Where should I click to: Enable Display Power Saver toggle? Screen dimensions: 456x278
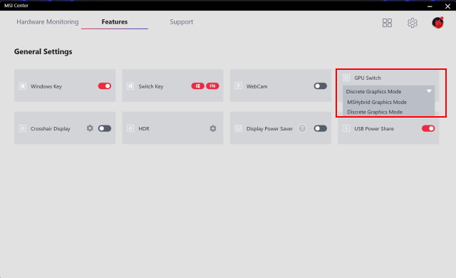point(320,128)
